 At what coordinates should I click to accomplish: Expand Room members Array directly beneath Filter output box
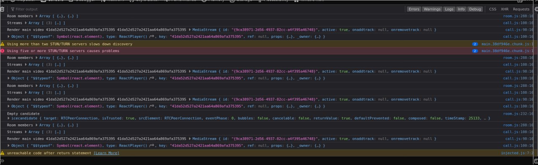(37, 16)
